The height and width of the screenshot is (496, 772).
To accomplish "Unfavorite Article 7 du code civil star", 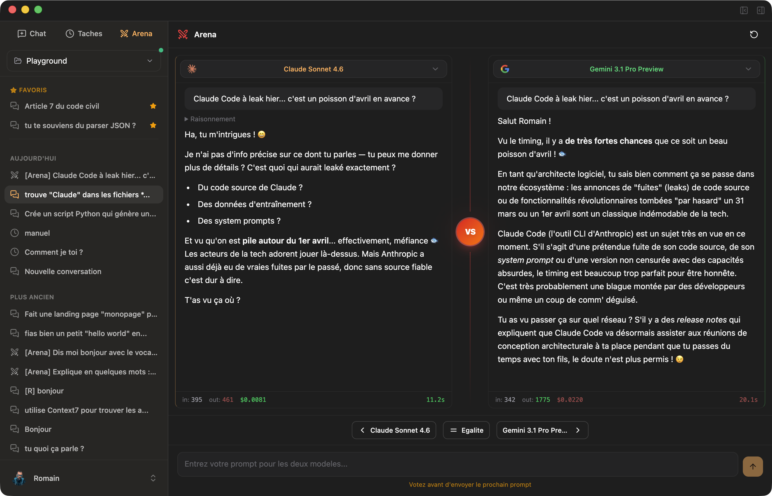I will tap(153, 106).
